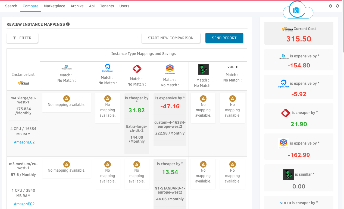344x209 pixels.
Task: Click VULTR warning icon in m4.xlarge row
Action: point(232,98)
